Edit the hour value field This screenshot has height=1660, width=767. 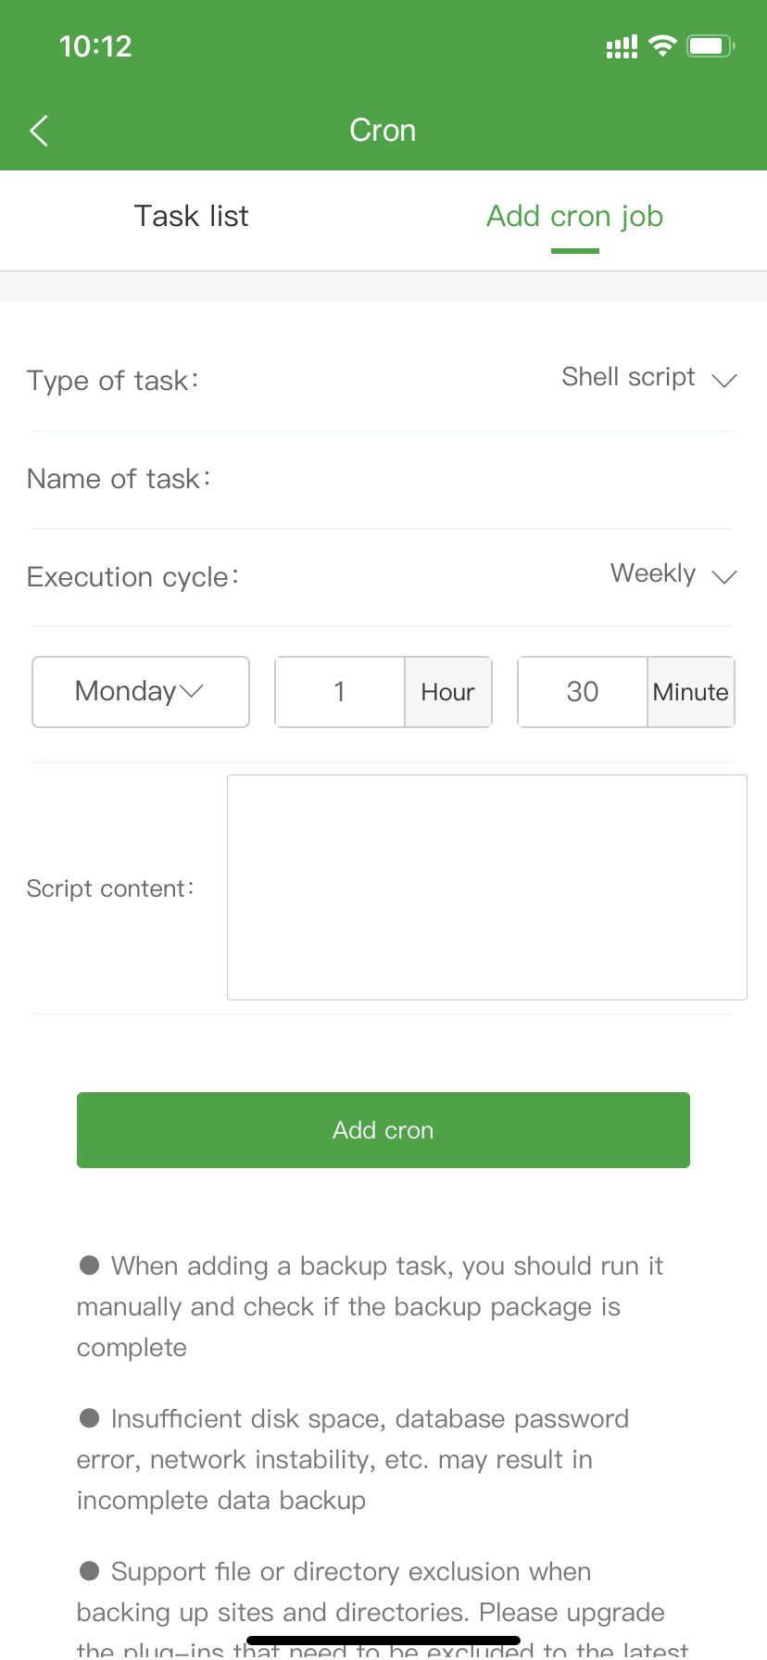pyautogui.click(x=340, y=692)
